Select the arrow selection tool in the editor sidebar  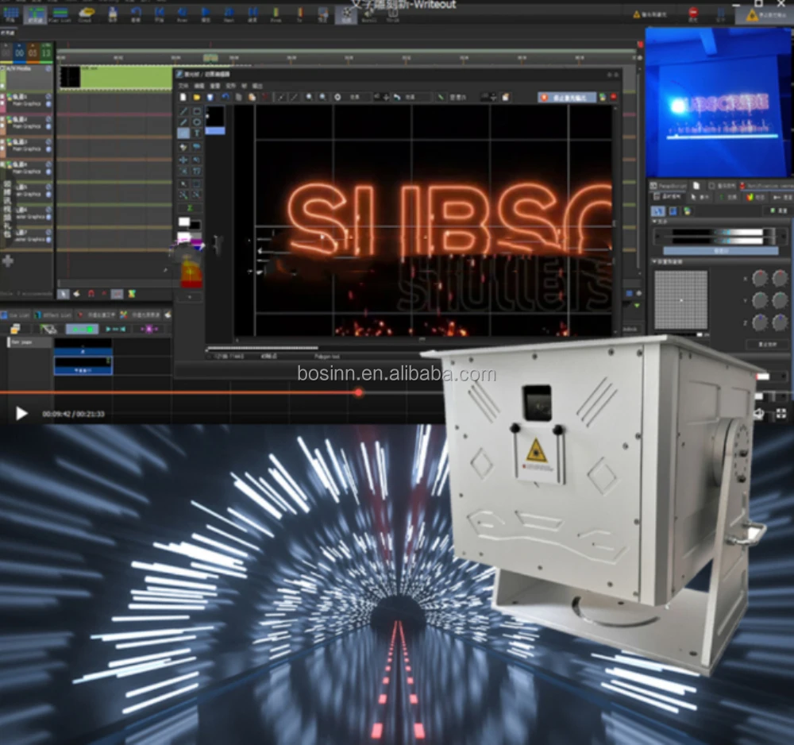[183, 183]
